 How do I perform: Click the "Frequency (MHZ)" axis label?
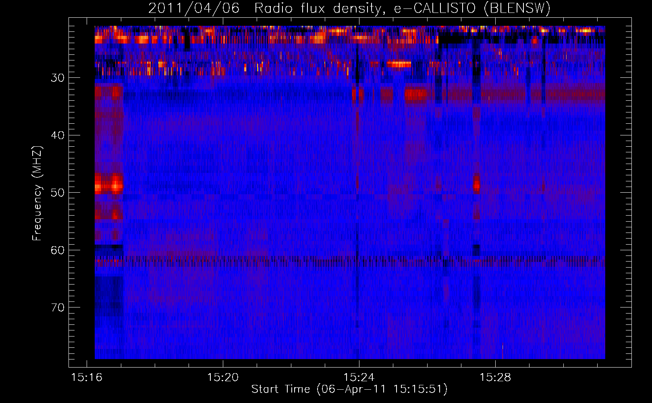37,193
